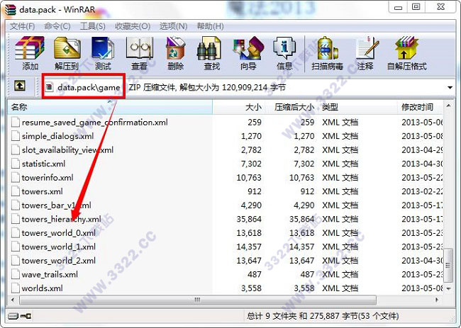The height and width of the screenshot is (328, 461).
Task: Select towers.xml file name
Action: [x=42, y=191]
